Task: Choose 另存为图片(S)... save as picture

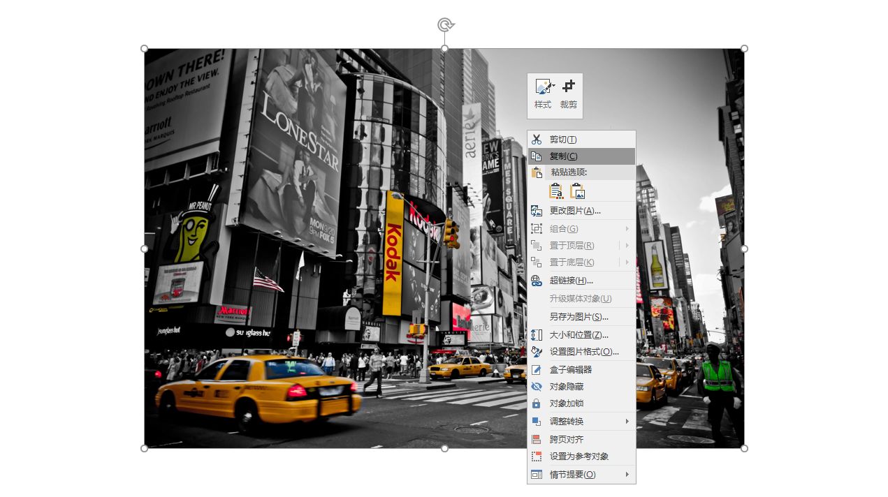Action: click(581, 317)
